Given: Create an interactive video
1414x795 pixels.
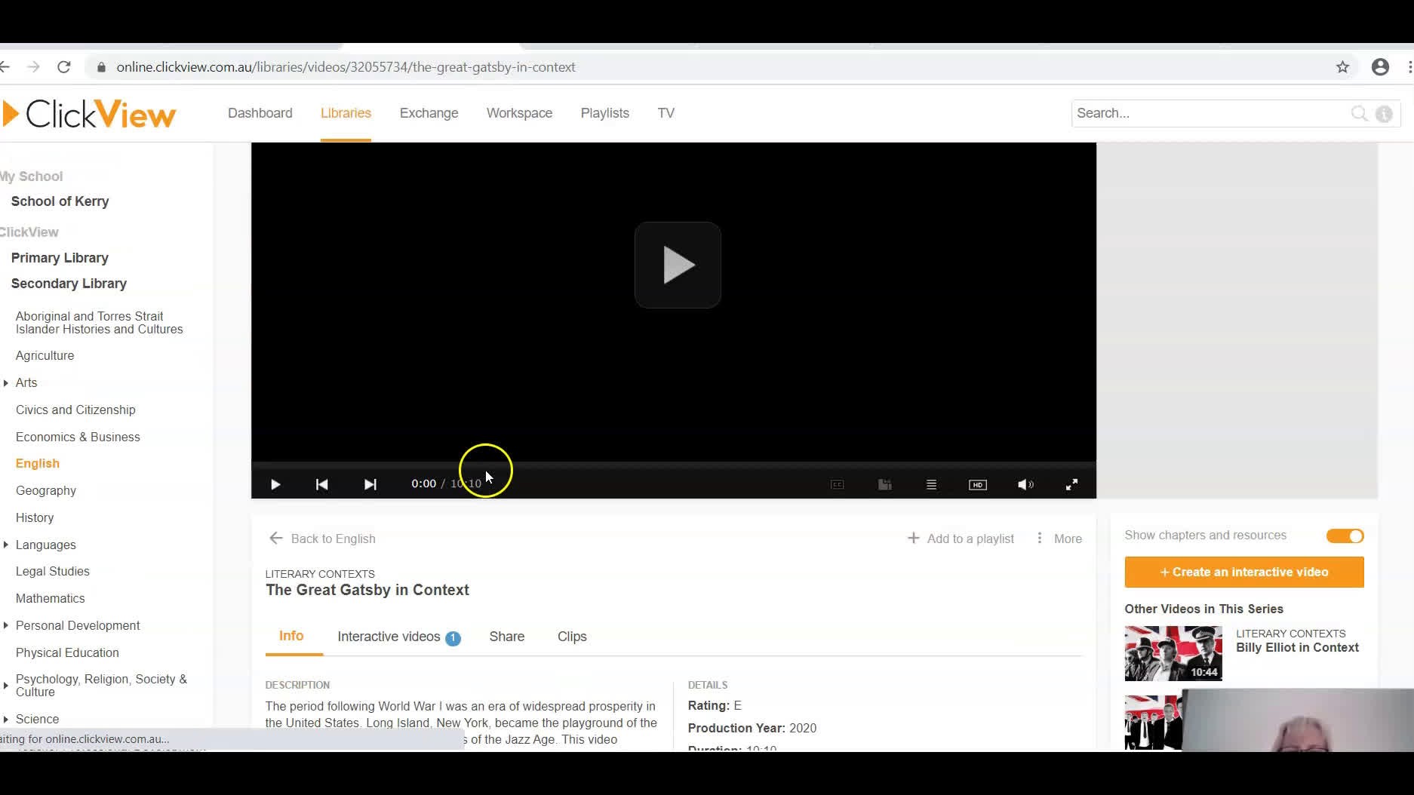Looking at the screenshot, I should (x=1243, y=572).
